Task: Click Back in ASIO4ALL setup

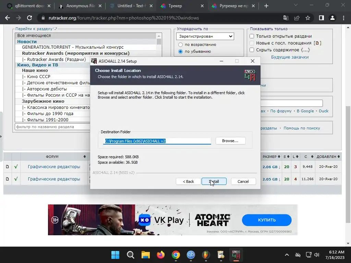Action: click(x=188, y=181)
